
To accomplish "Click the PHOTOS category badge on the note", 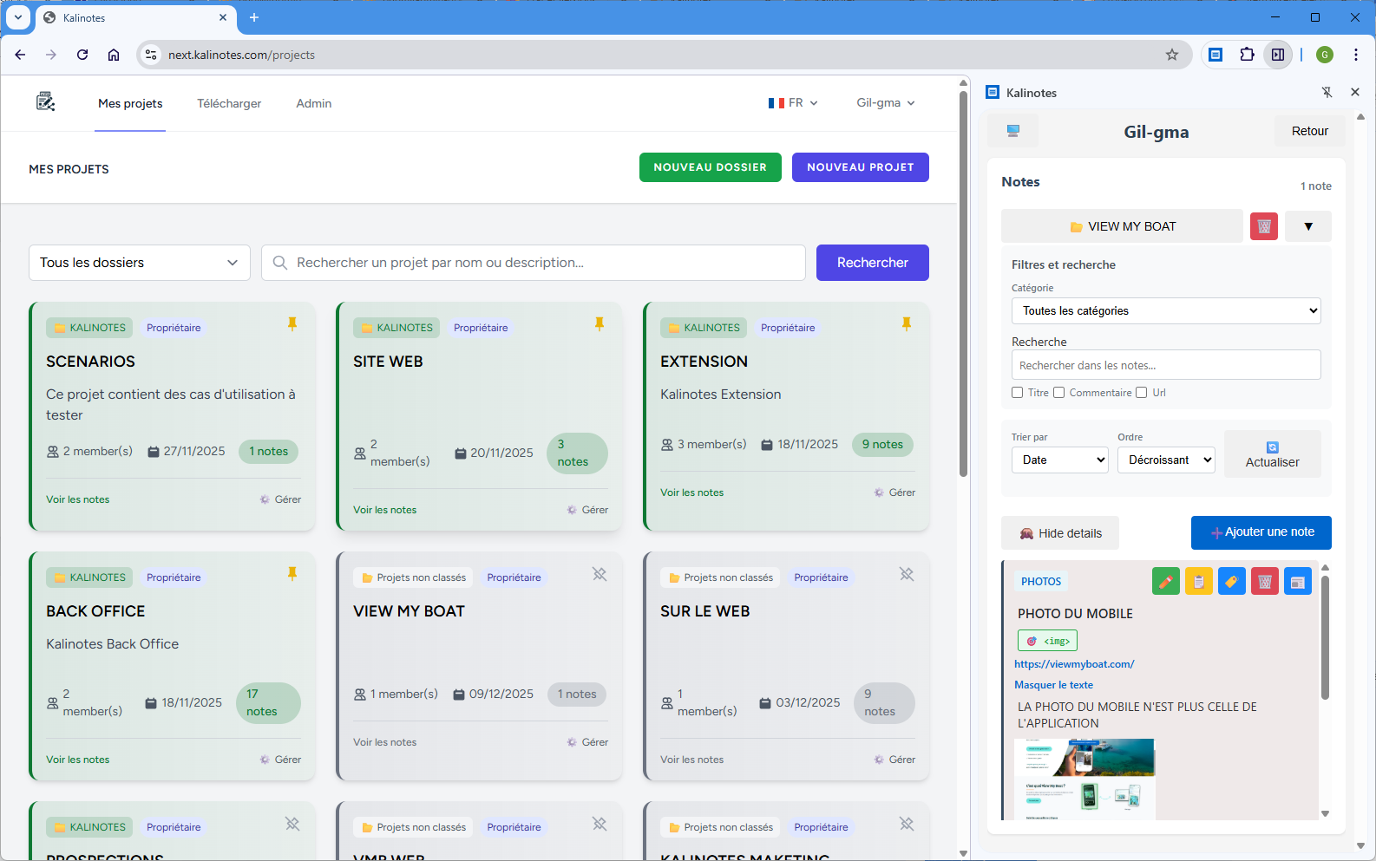I will [x=1041, y=582].
